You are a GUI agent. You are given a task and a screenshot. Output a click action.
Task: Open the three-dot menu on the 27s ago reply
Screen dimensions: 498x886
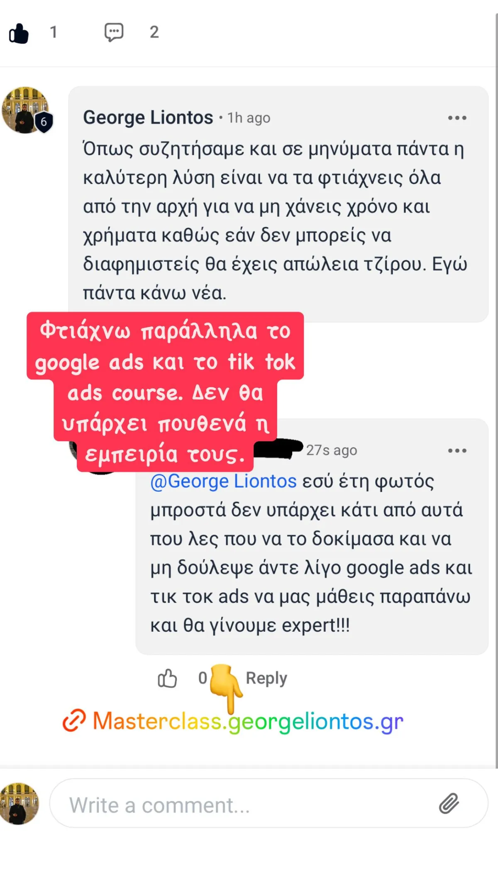click(457, 450)
